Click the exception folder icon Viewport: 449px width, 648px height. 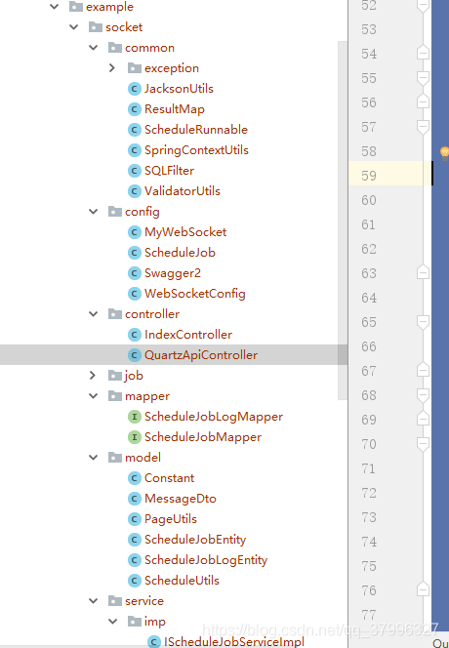(x=135, y=67)
